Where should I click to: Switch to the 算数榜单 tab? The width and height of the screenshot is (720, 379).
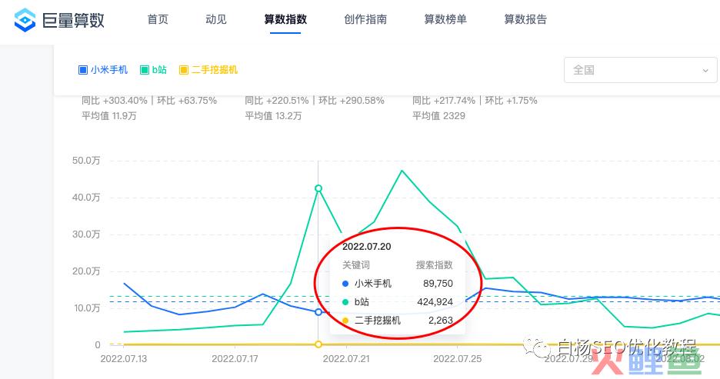(445, 19)
